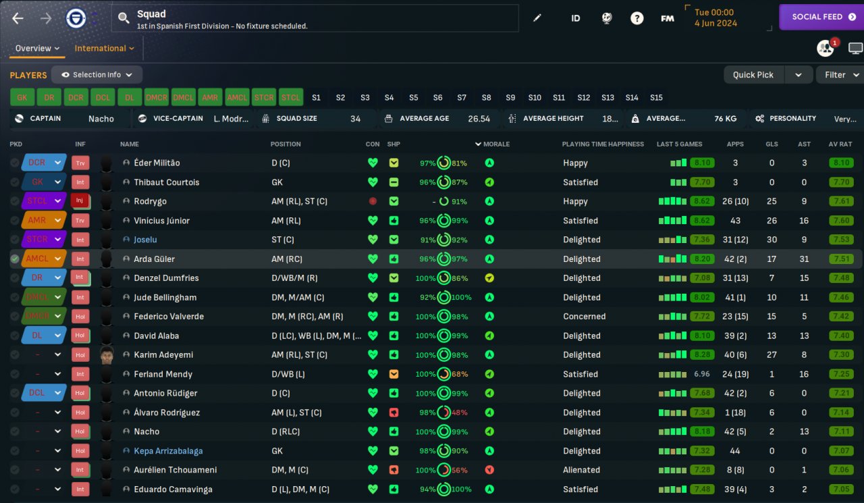Image resolution: width=864 pixels, height=503 pixels.
Task: Click Éder Militão's green morale icon
Action: pyautogui.click(x=489, y=163)
